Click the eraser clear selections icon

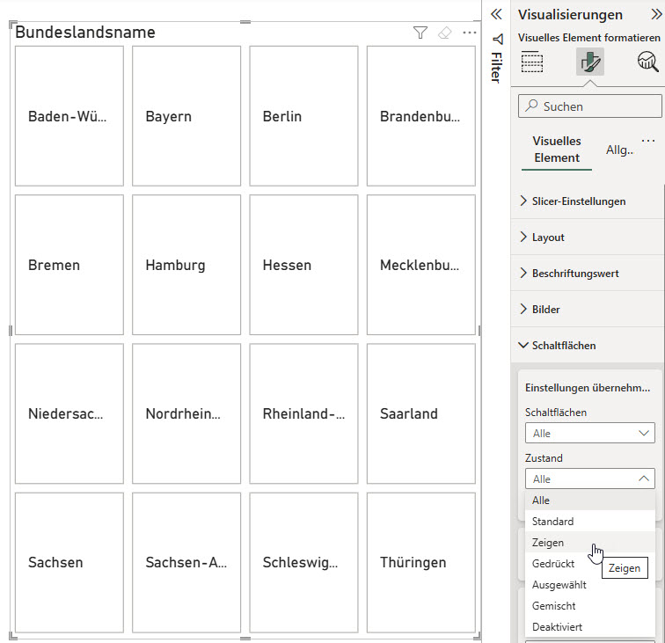coord(444,33)
